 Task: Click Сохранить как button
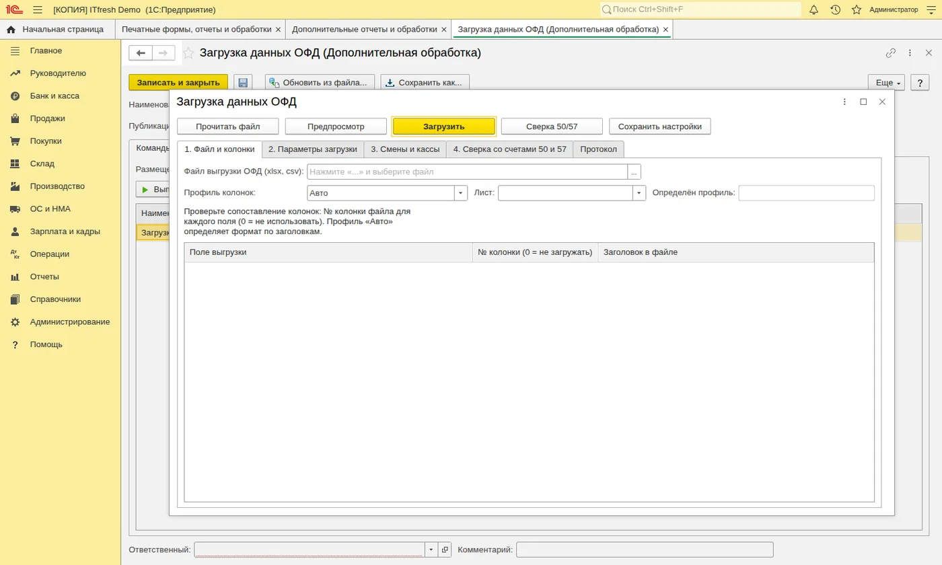coord(425,83)
